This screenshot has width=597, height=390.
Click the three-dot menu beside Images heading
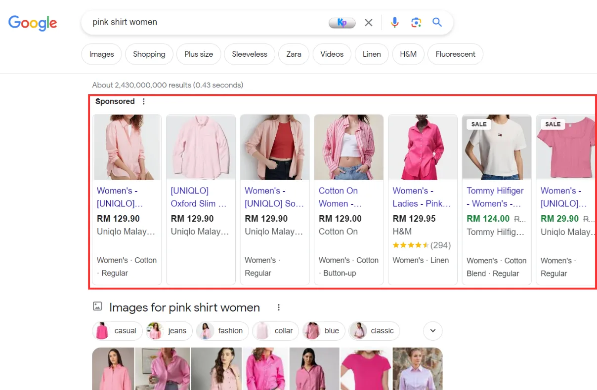tap(278, 307)
